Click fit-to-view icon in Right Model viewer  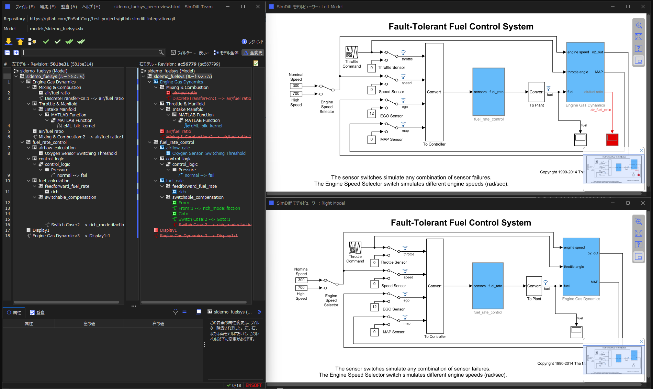(x=639, y=233)
